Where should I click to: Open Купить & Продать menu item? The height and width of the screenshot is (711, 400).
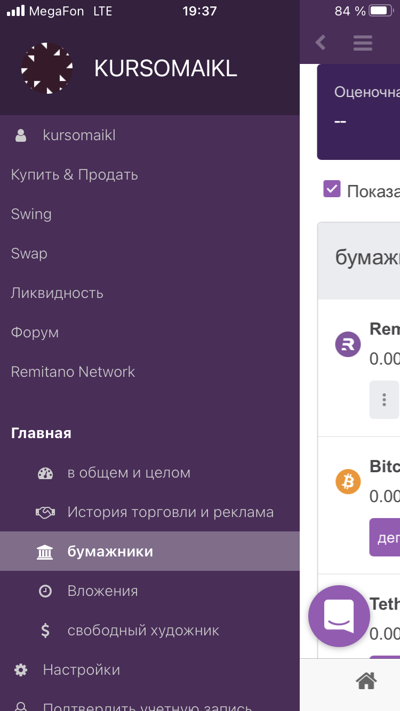pos(150,175)
